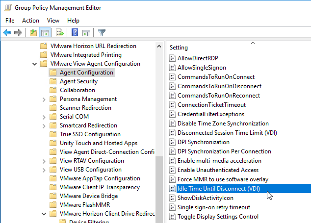Click the AllowSingleSignon setting icon

(x=172, y=68)
